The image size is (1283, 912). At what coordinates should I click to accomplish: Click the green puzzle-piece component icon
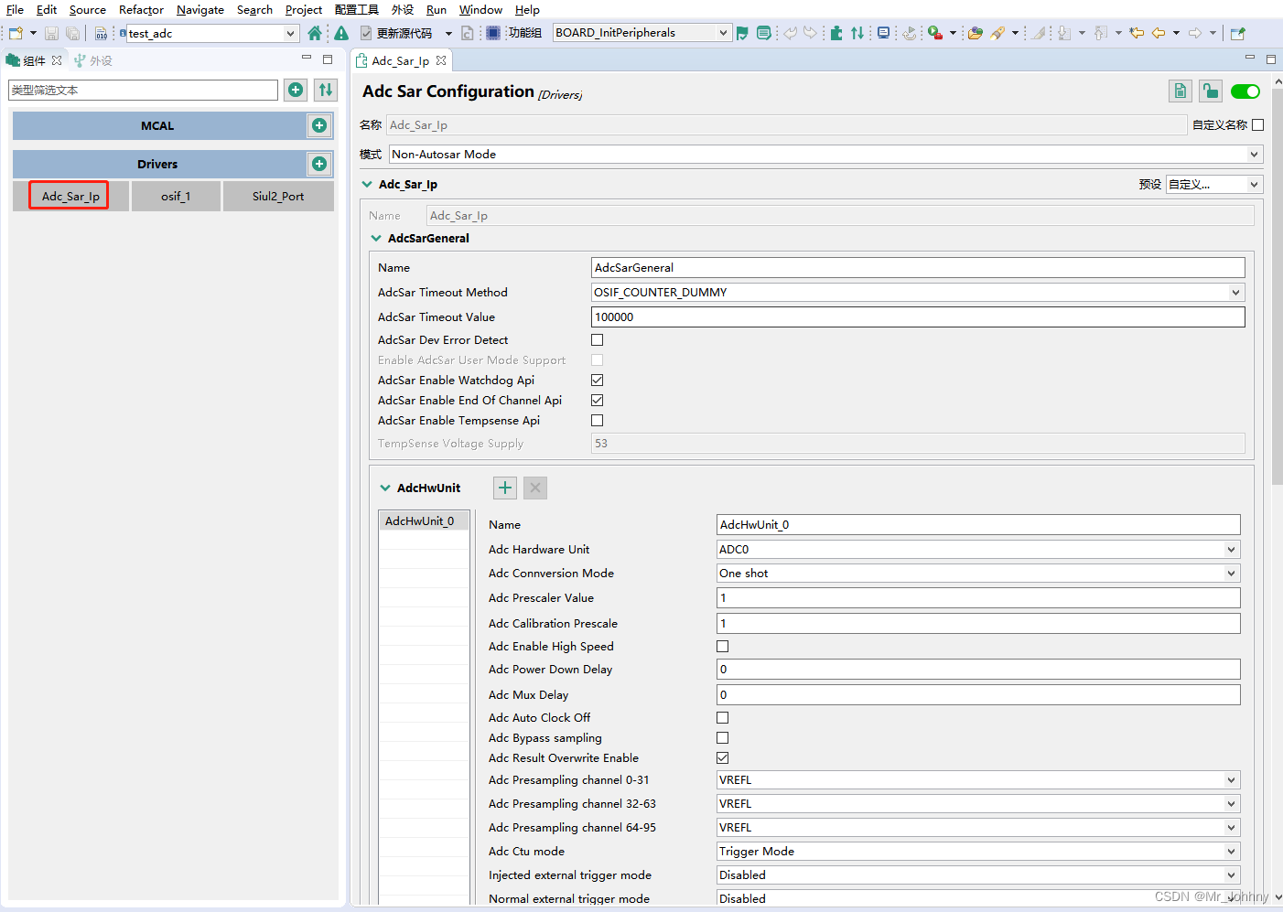(x=836, y=33)
